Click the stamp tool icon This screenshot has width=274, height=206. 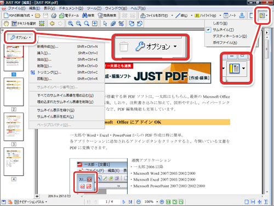tap(242, 15)
